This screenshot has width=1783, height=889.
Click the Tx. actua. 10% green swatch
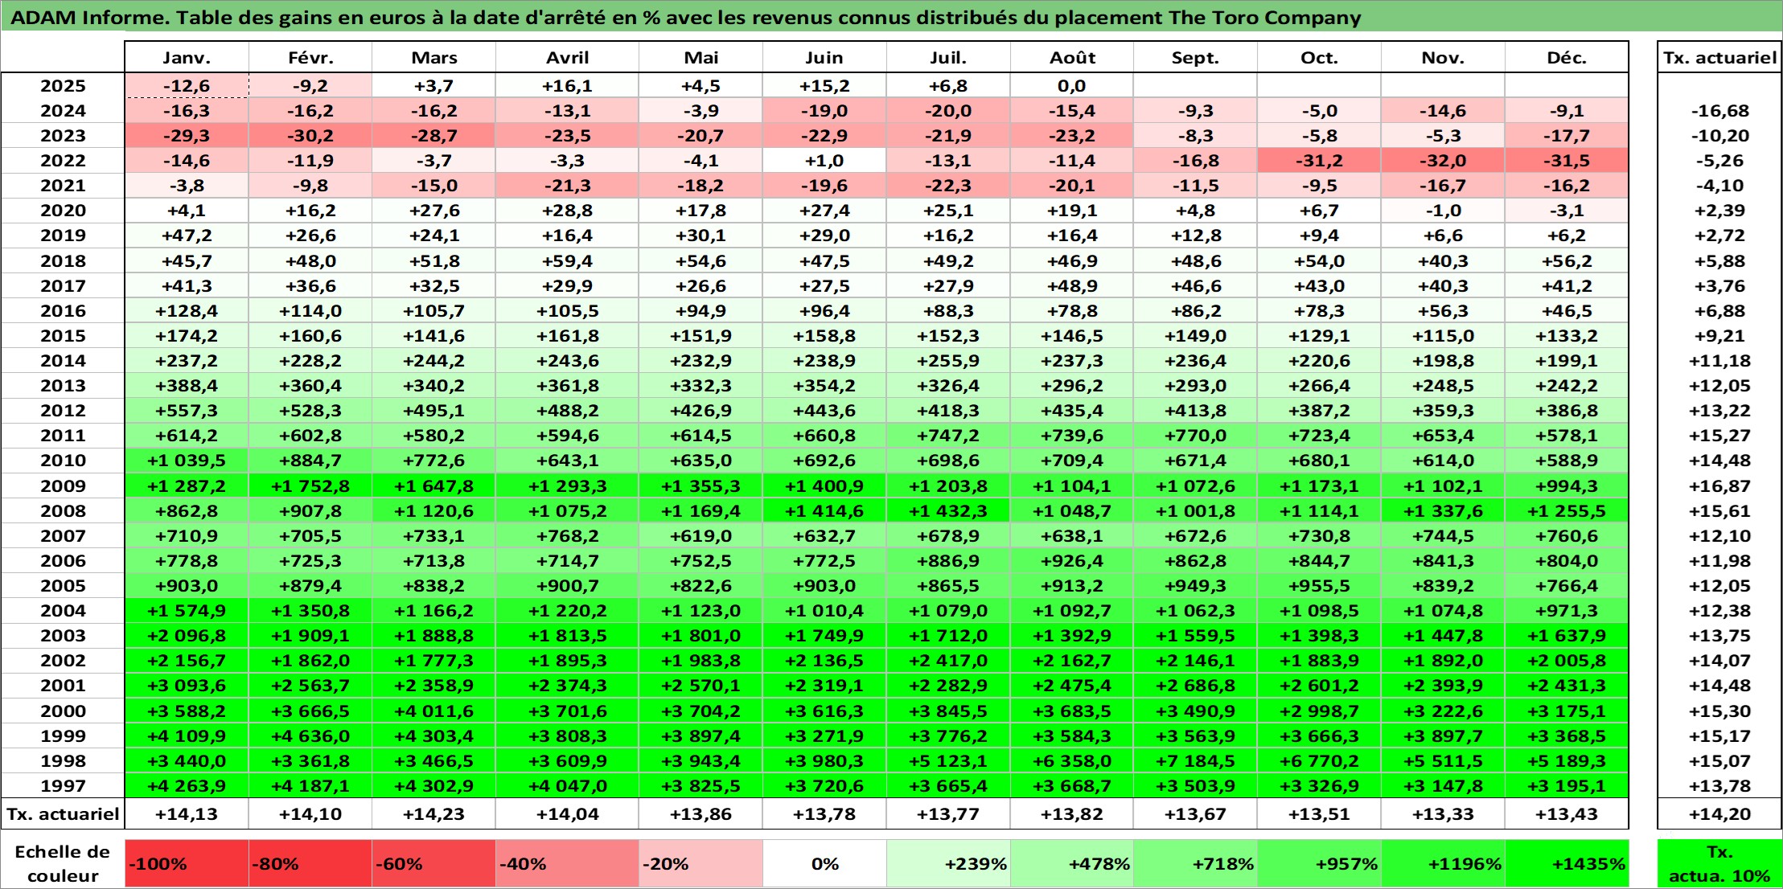1719,863
